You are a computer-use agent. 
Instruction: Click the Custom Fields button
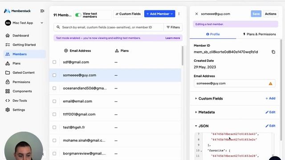click(x=128, y=14)
